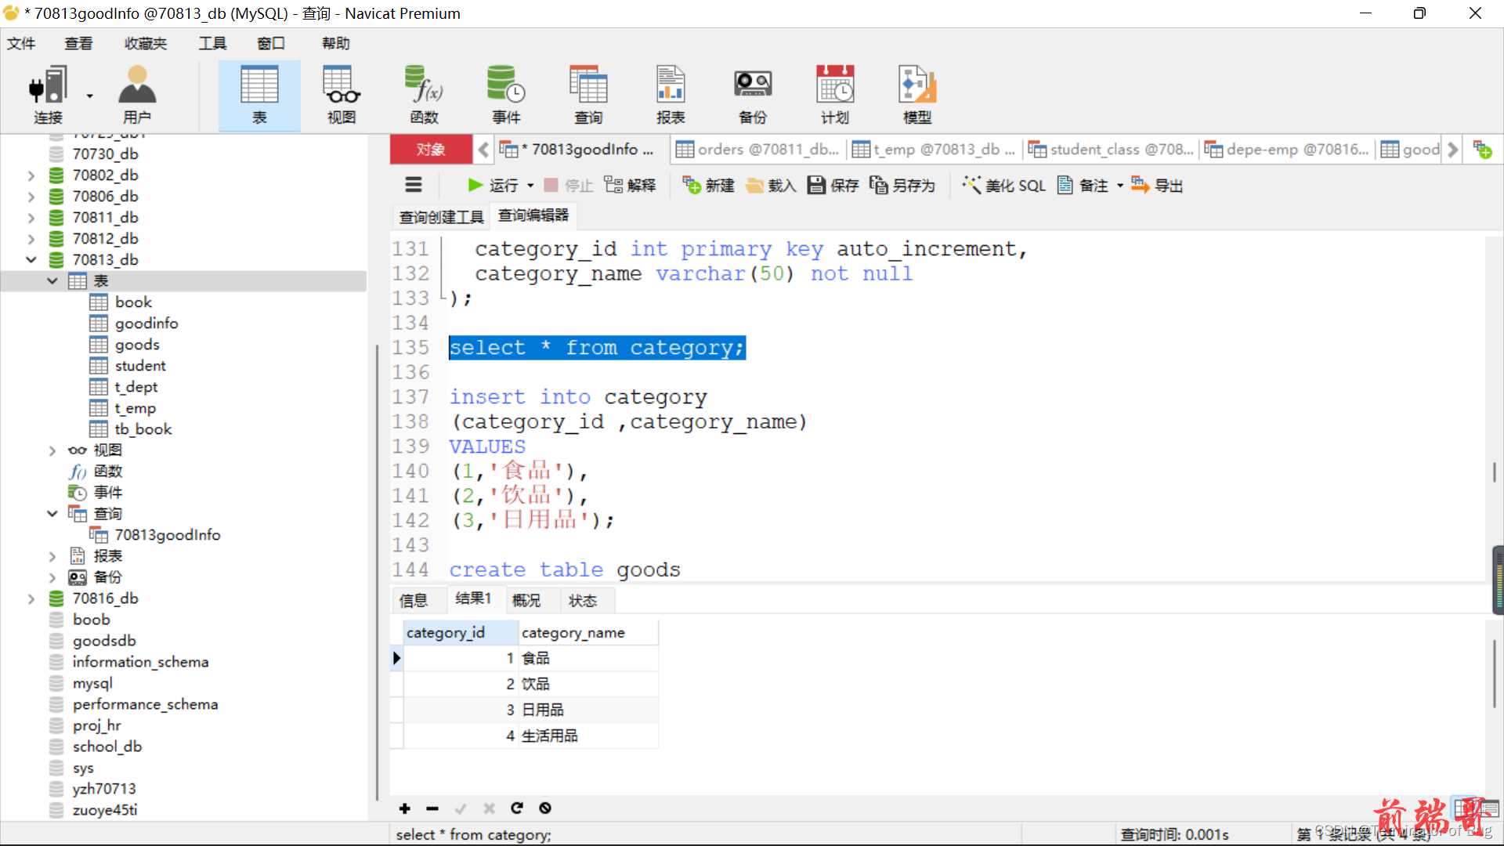Select the 70813goodInfo query in tree
The width and height of the screenshot is (1504, 846).
pyautogui.click(x=168, y=534)
